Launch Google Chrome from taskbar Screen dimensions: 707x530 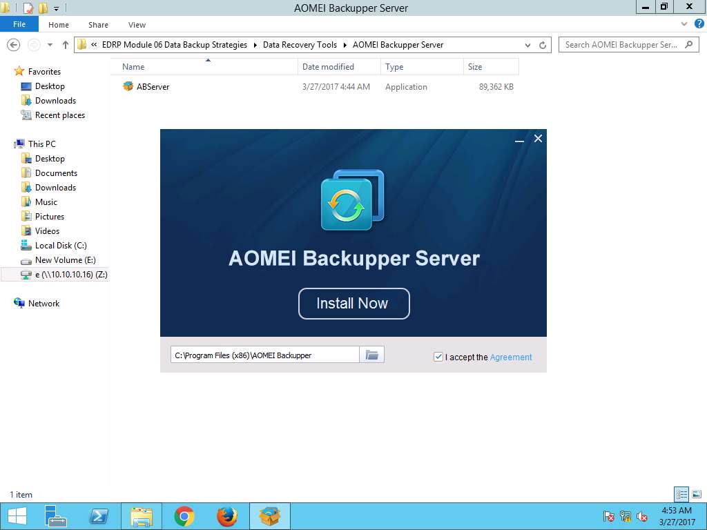(184, 516)
